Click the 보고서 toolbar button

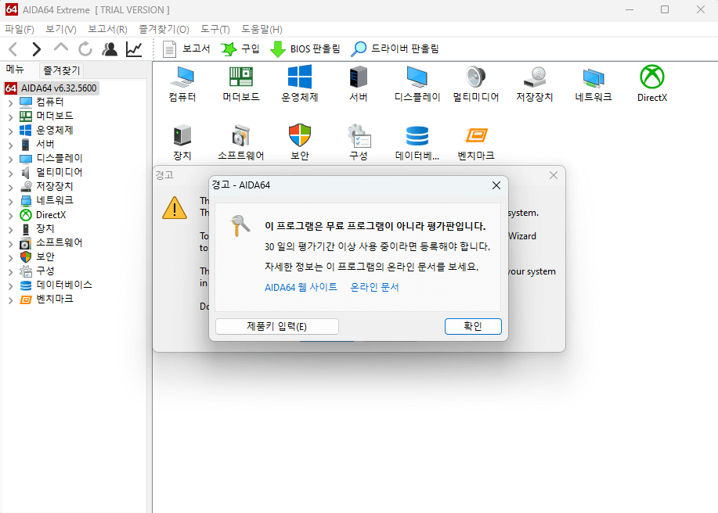[186, 49]
